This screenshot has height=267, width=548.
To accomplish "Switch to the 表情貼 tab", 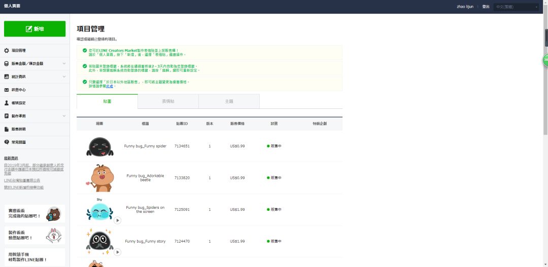I will (168, 101).
